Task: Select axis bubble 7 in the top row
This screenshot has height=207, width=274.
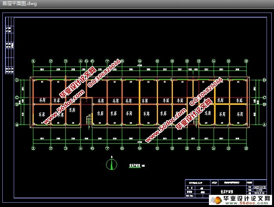Action: pos(107,61)
